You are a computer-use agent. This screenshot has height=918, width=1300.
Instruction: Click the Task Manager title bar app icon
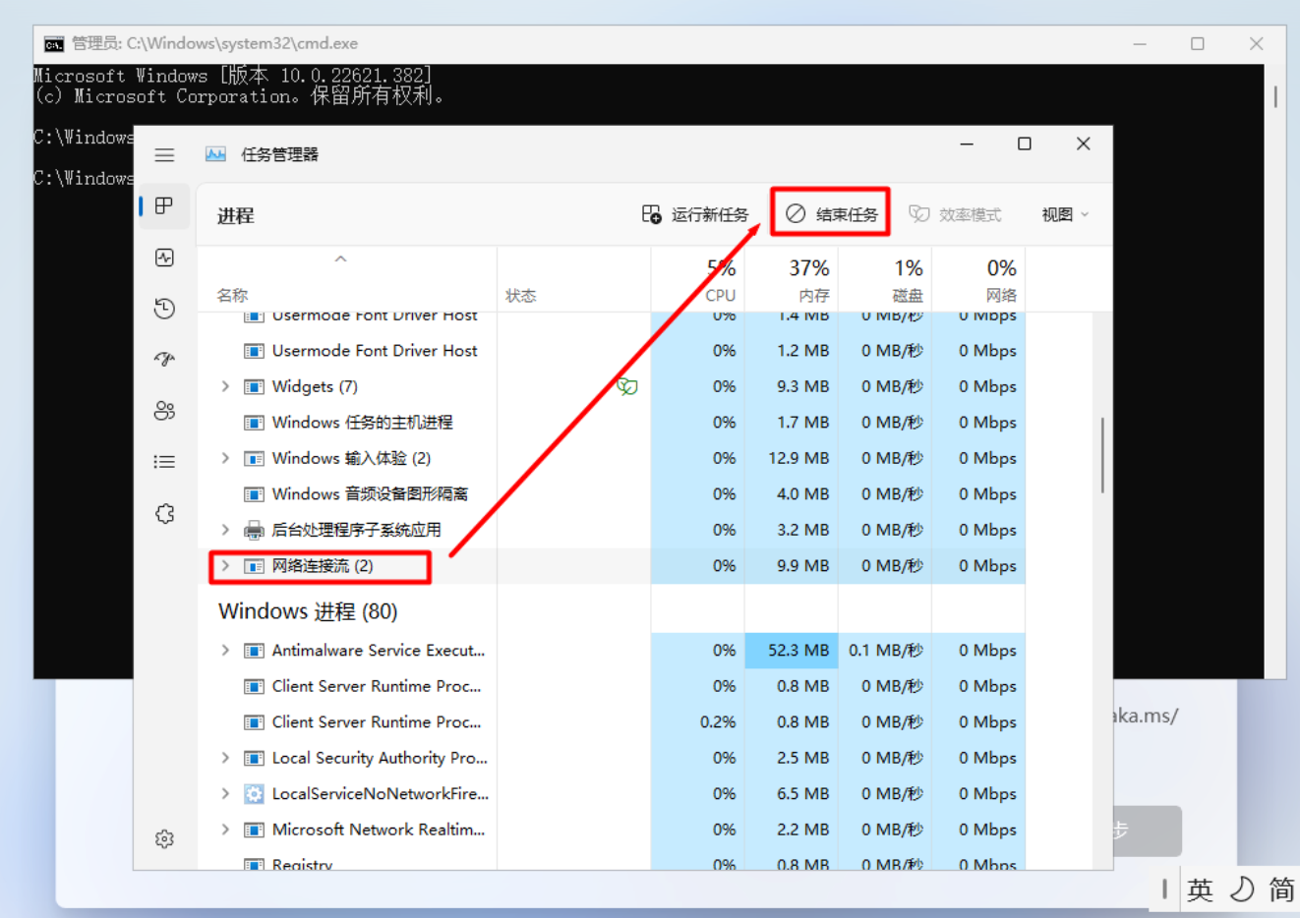215,154
